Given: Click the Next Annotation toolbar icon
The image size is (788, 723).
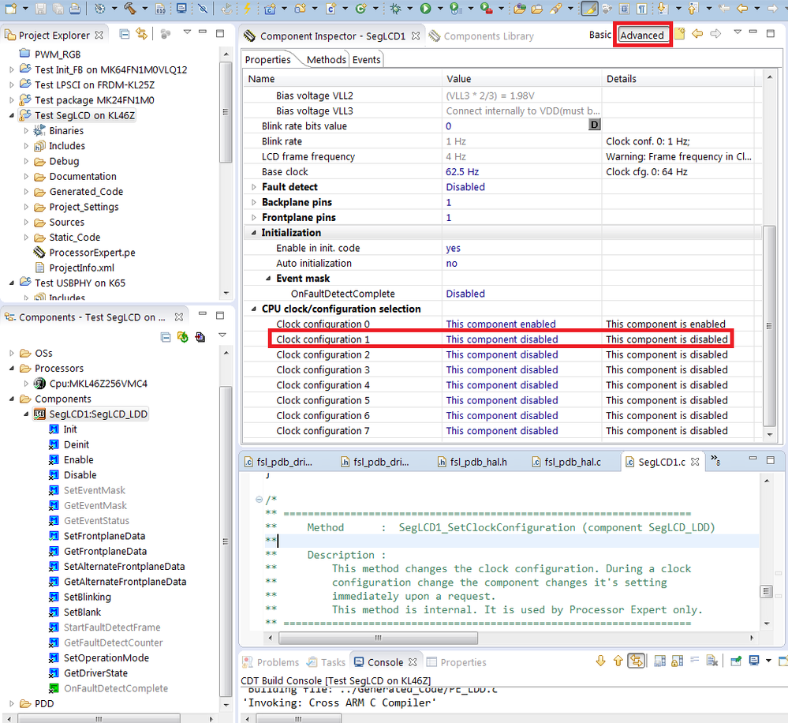Looking at the screenshot, I should coord(662,8).
